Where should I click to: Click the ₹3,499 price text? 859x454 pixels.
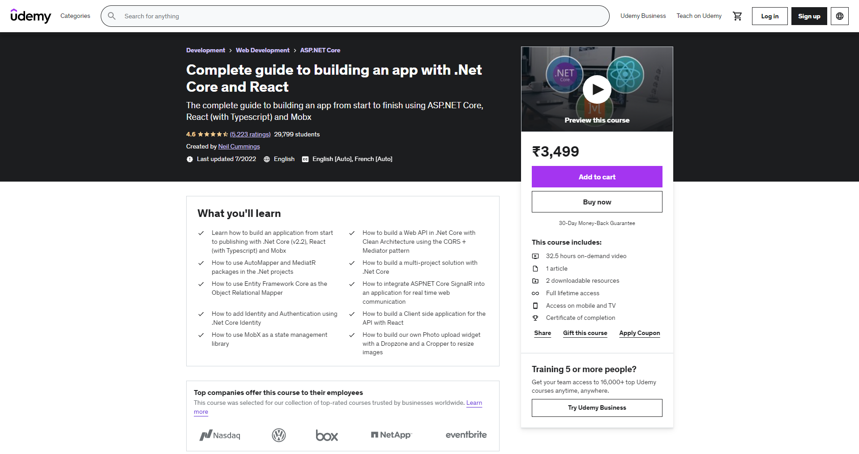tap(555, 152)
